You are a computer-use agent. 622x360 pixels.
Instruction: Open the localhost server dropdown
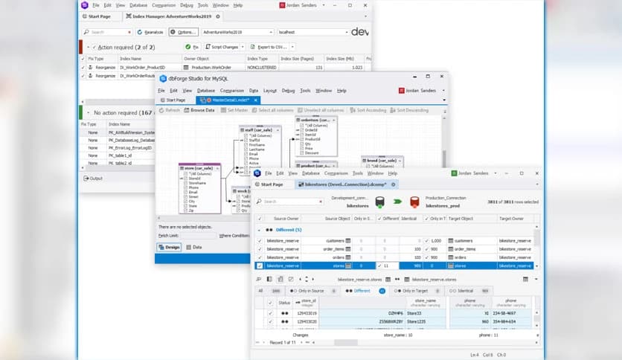tap(346, 32)
